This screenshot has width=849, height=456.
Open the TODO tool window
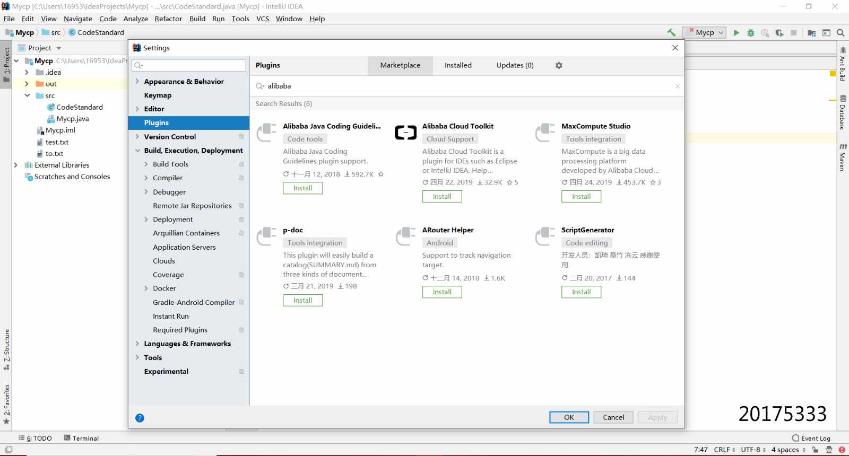tap(36, 438)
